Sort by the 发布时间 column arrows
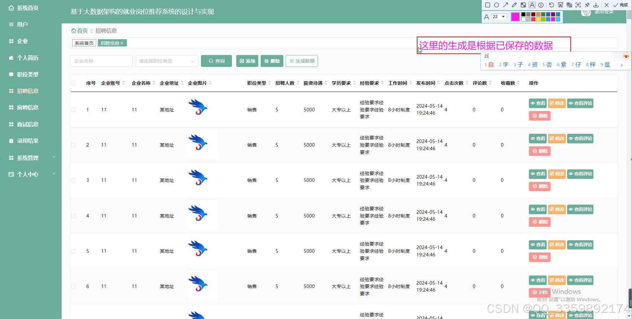632x319 pixels. tap(439, 83)
